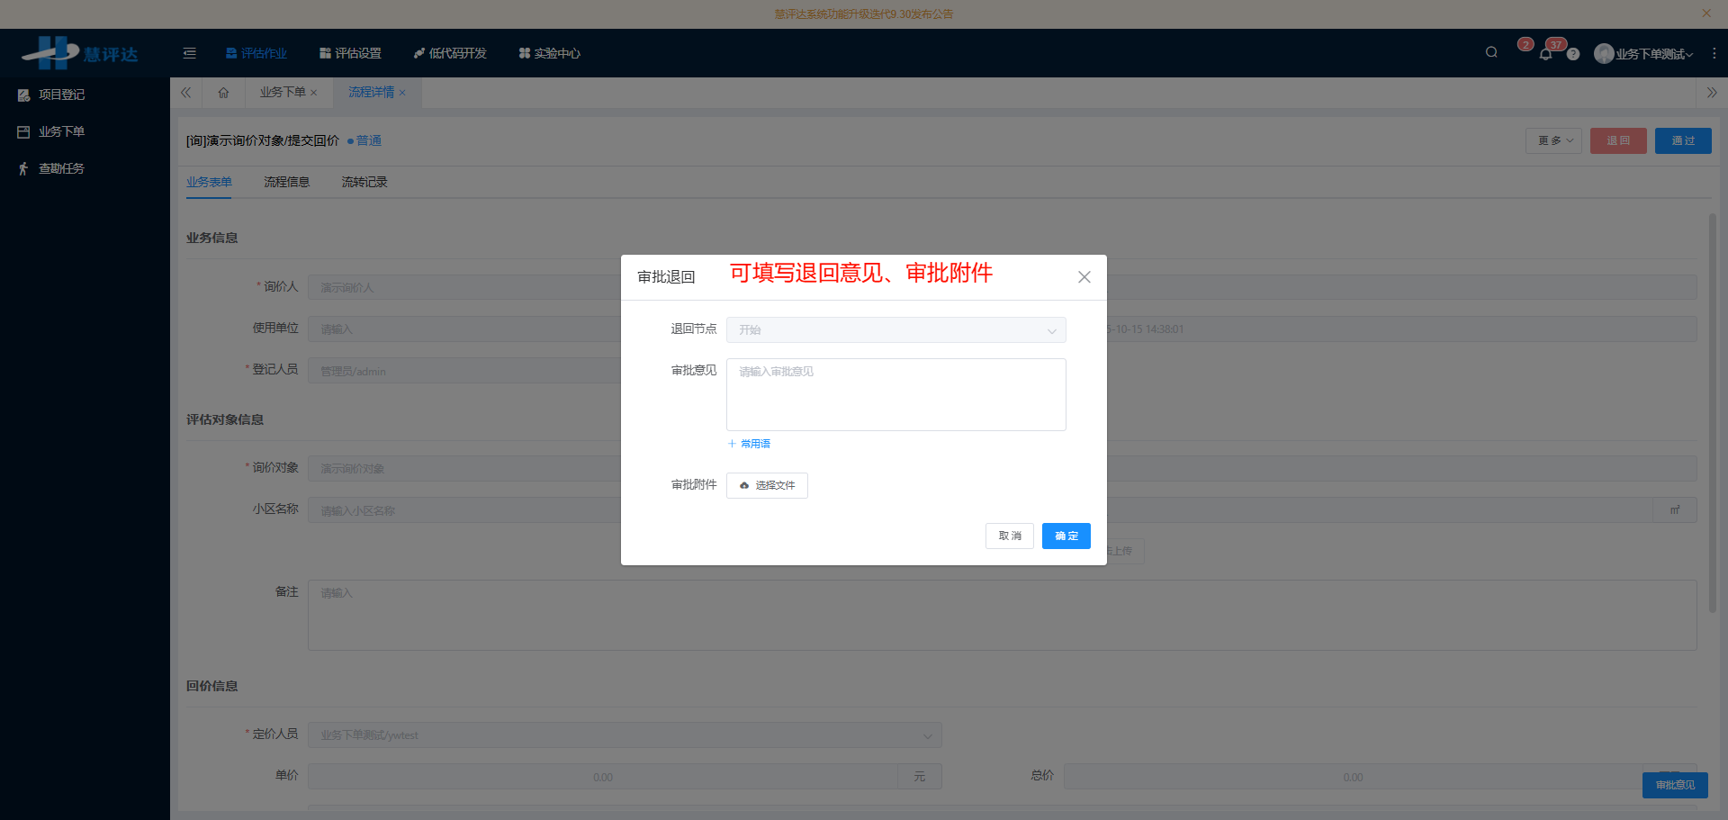The image size is (1728, 820).
Task: Open the 定价人员 selection dropdown
Action: 624,734
